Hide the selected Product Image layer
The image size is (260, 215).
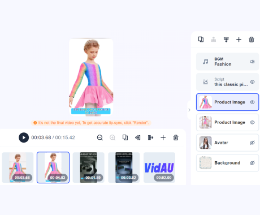(252, 102)
